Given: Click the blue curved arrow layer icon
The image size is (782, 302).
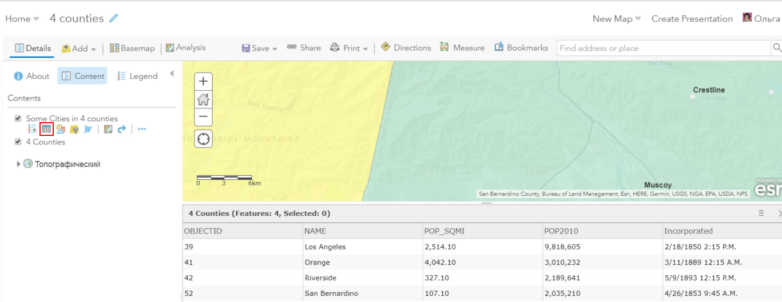Looking at the screenshot, I should [x=121, y=130].
